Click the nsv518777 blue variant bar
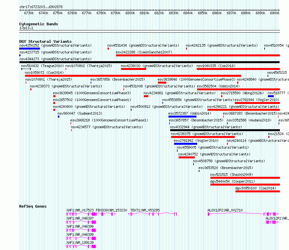The height and width of the screenshot is (250, 289). (x=271, y=96)
